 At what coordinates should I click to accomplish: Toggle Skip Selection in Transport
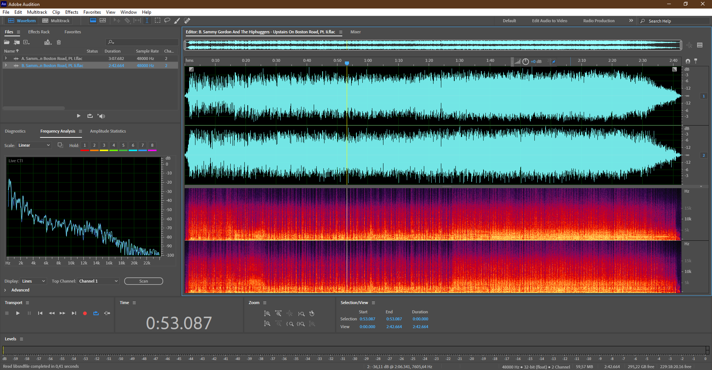point(107,313)
